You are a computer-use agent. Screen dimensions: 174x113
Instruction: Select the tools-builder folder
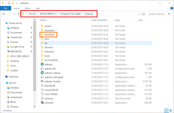[96, 60]
